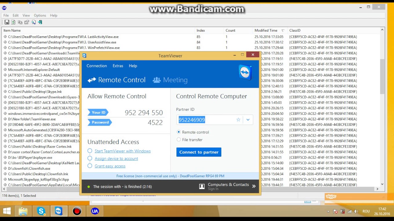
Task: Click the TeamViewer logo in blue header
Action: [x=245, y=72]
